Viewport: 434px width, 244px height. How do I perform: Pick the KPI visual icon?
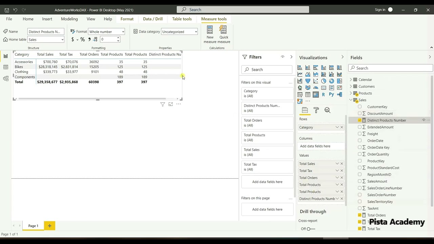pyautogui.click(x=339, y=88)
